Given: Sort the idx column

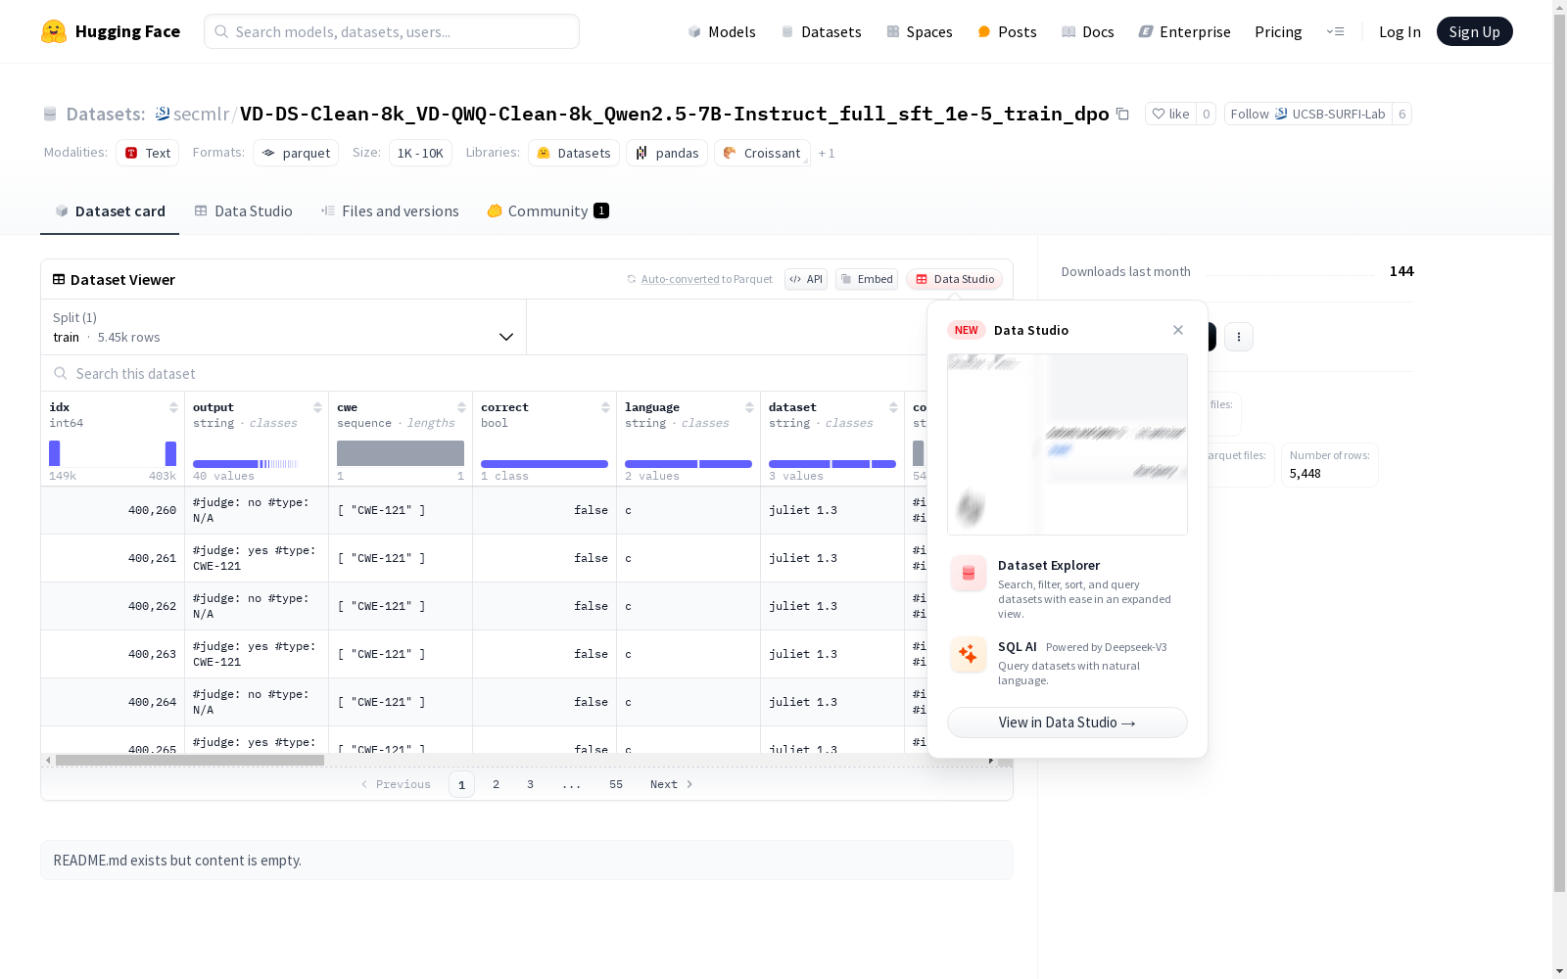Looking at the screenshot, I should [x=173, y=407].
